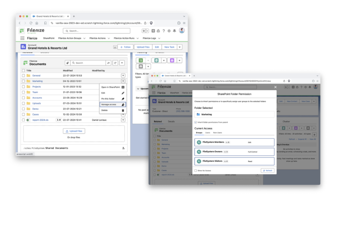The width and height of the screenshot is (340, 235).
Task: Click the Brave shield icon in left browser window
Action: coord(151,23)
